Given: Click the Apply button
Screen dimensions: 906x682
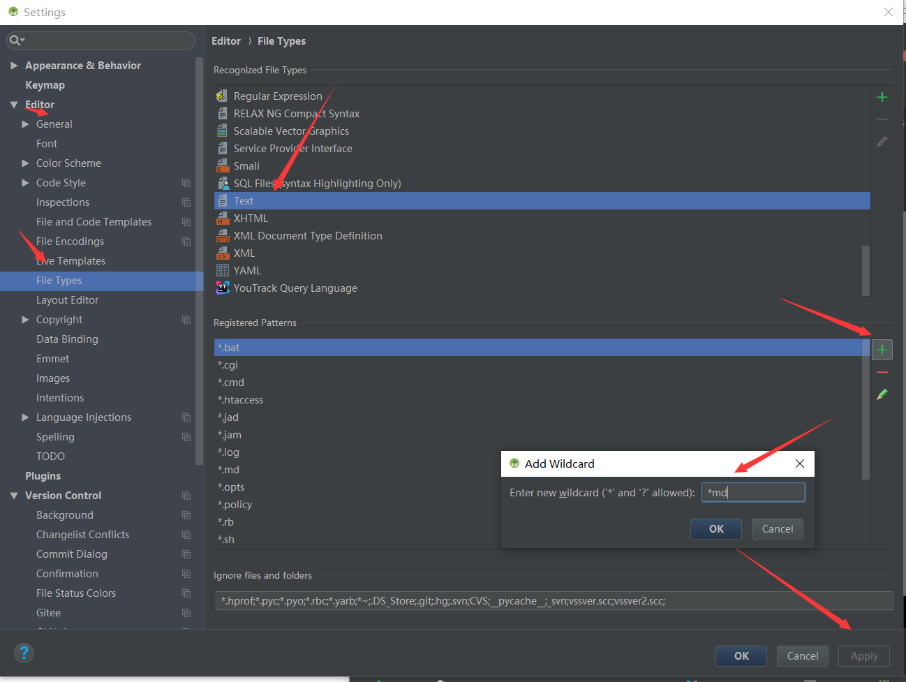Looking at the screenshot, I should (x=863, y=655).
